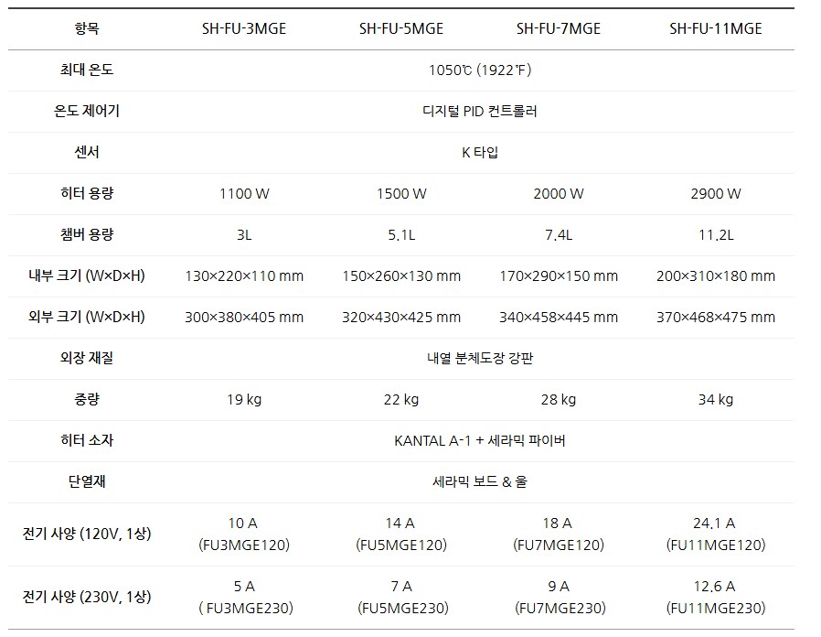Select the 세라믹 보드 & 울 insulation text
Viewport: 821px width, 637px height.
tap(479, 481)
